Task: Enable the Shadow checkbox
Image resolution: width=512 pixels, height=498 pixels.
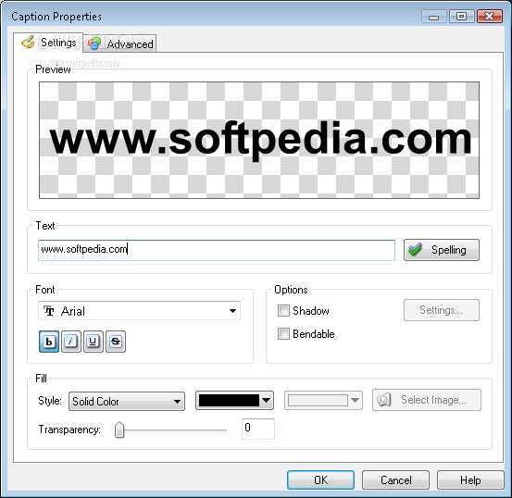Action: (x=283, y=311)
